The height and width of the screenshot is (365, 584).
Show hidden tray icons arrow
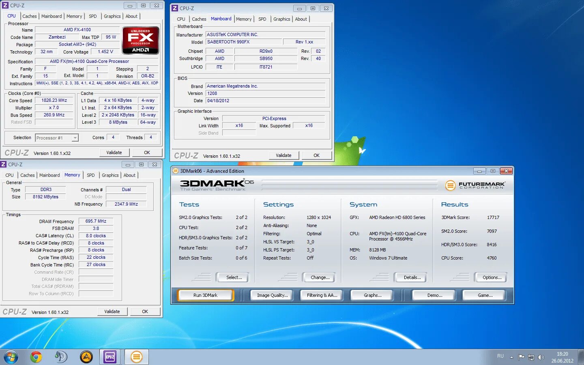[x=511, y=357]
